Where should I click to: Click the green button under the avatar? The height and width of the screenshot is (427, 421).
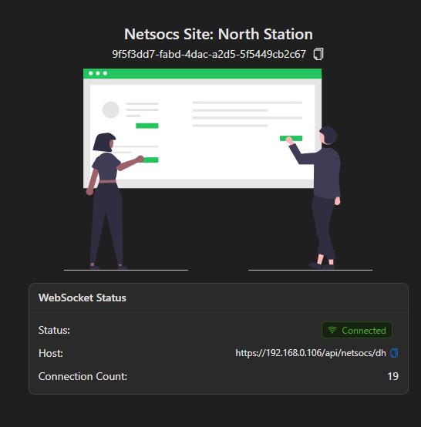147,126
